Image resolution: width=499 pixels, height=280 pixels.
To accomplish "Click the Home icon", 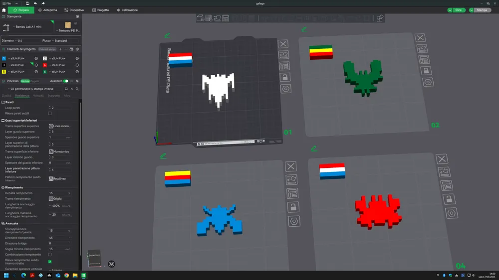I will [x=4, y=10].
